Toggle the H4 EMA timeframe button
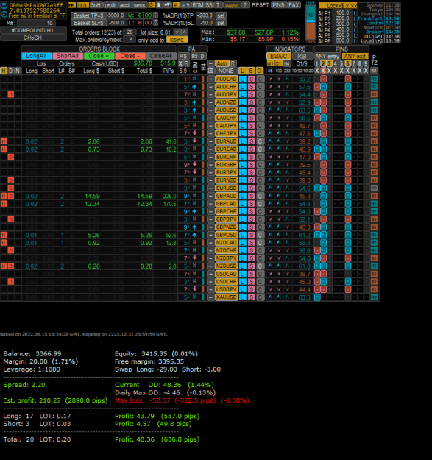Image resolution: width=432 pixels, height=460 pixels. [287, 63]
